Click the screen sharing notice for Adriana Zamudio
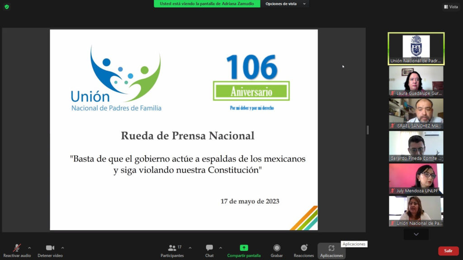This screenshot has height=260, width=463. click(x=207, y=4)
